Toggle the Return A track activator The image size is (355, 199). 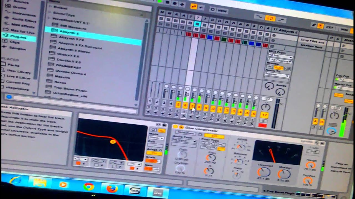pyautogui.click(x=315, y=121)
